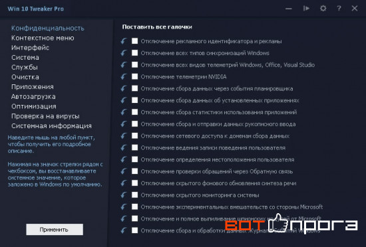Restore default for scheduler events data option

[x=124, y=88]
